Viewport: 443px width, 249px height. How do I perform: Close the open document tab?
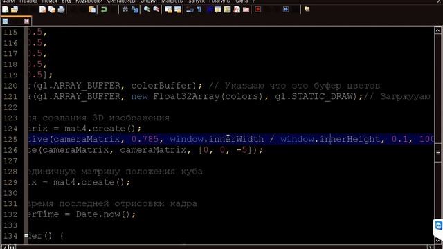click(26, 21)
